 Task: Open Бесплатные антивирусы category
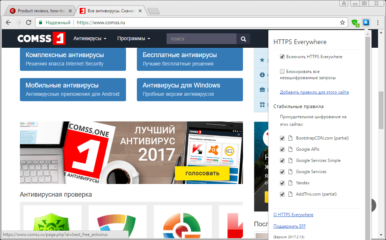click(x=190, y=59)
